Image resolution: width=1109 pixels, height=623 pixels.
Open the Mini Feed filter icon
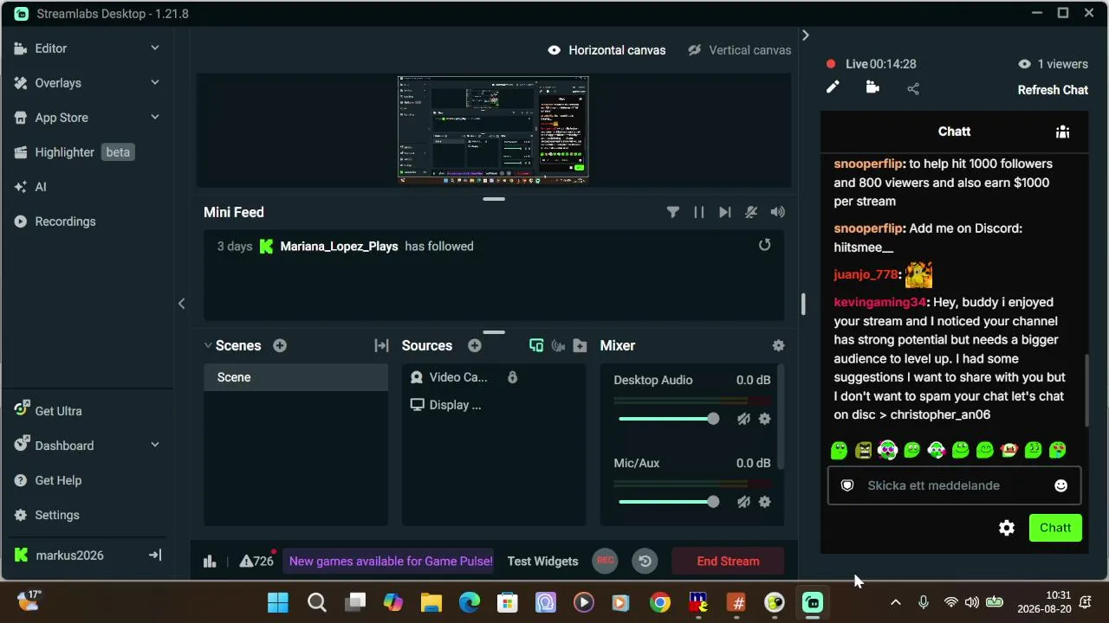coord(672,212)
